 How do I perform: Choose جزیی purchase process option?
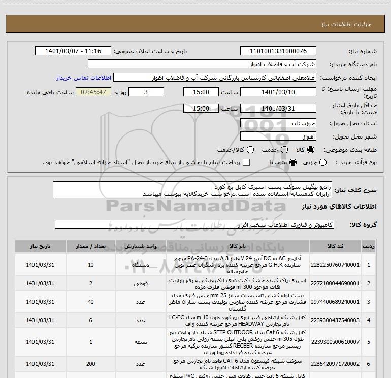(323, 162)
